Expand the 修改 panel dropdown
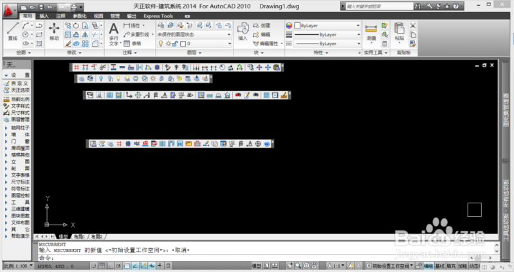 [x=75, y=53]
